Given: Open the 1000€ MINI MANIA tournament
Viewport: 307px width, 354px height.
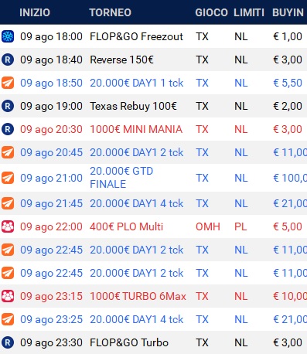Looking at the screenshot, I should [x=136, y=129].
